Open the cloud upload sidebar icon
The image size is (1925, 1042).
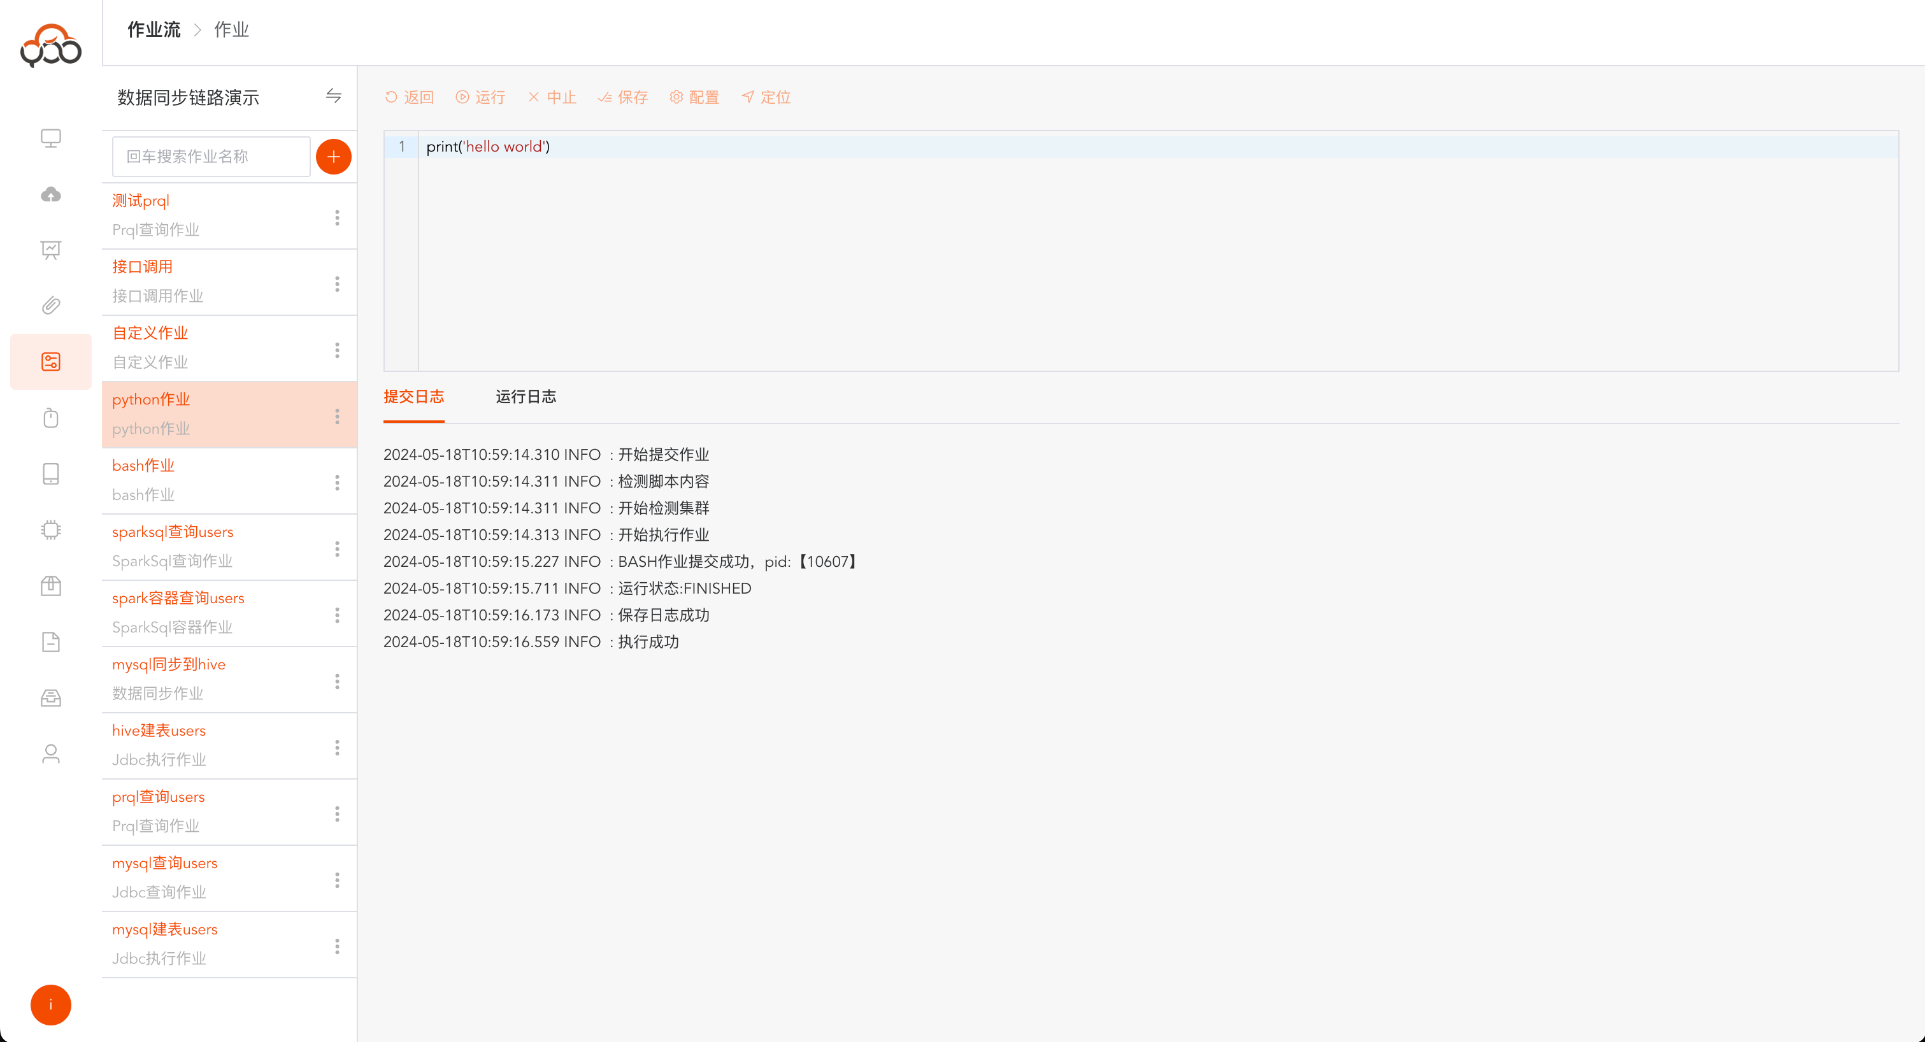51,194
